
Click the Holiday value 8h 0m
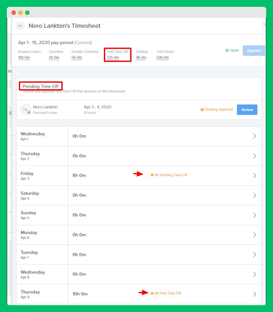(x=141, y=57)
